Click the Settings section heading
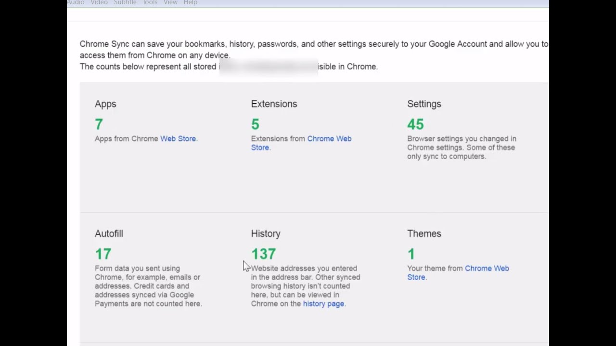Image resolution: width=616 pixels, height=346 pixels. point(424,104)
